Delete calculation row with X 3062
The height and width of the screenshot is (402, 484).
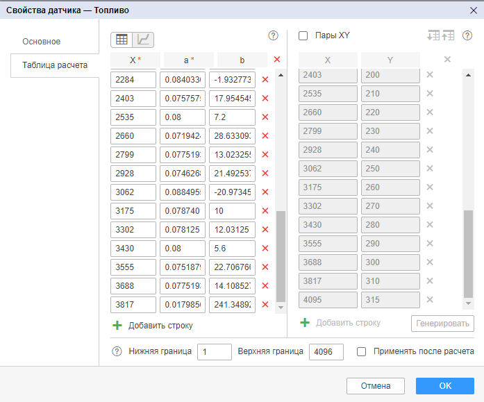point(265,192)
